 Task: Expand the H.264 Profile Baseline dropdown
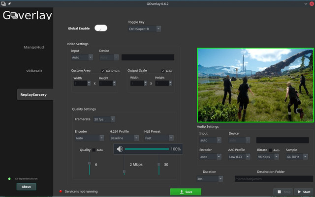coord(124,138)
